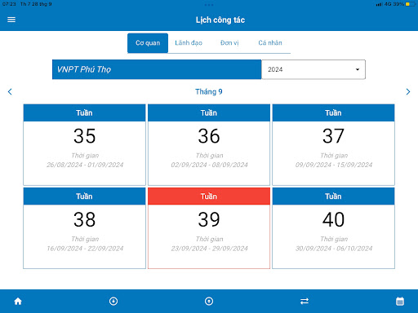Switch to the Đơn vị tab
Screen dimensions: 418x313
(229, 43)
